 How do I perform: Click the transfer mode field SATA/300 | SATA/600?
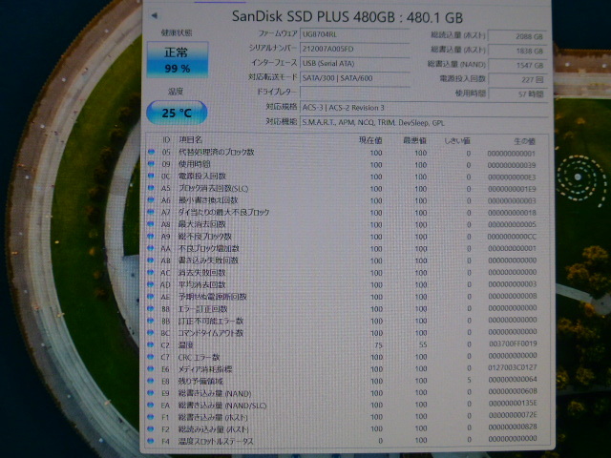pyautogui.click(x=354, y=78)
